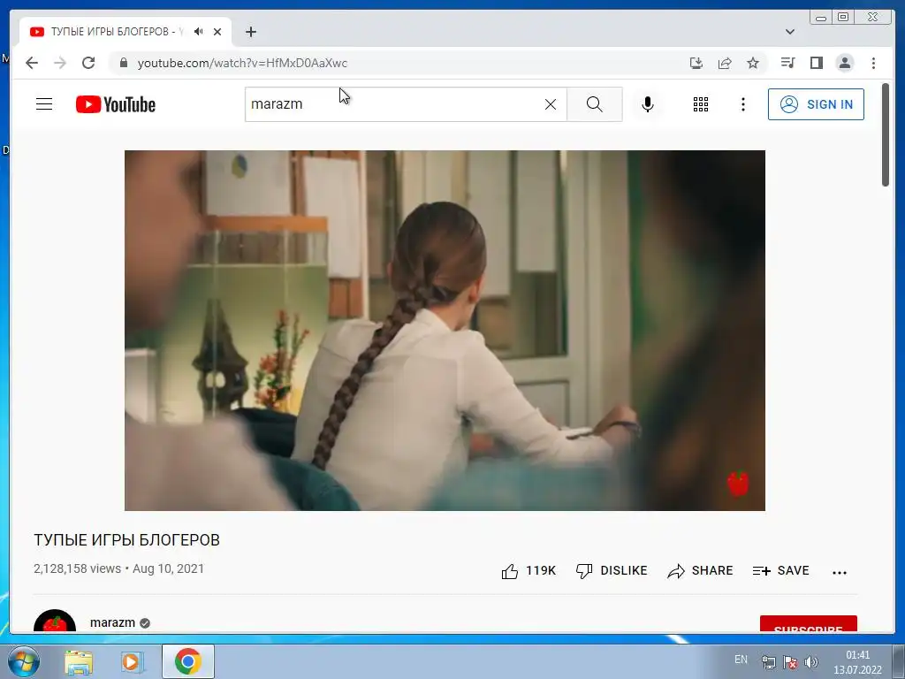
Task: Click the video player to pause
Action: tap(445, 331)
